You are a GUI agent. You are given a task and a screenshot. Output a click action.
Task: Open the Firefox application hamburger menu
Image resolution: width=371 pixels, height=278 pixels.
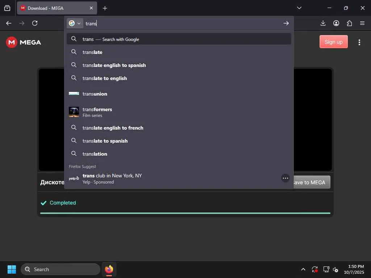click(x=362, y=23)
